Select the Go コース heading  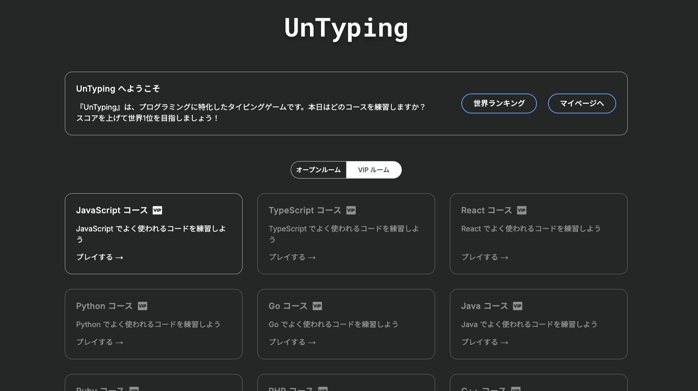point(288,306)
